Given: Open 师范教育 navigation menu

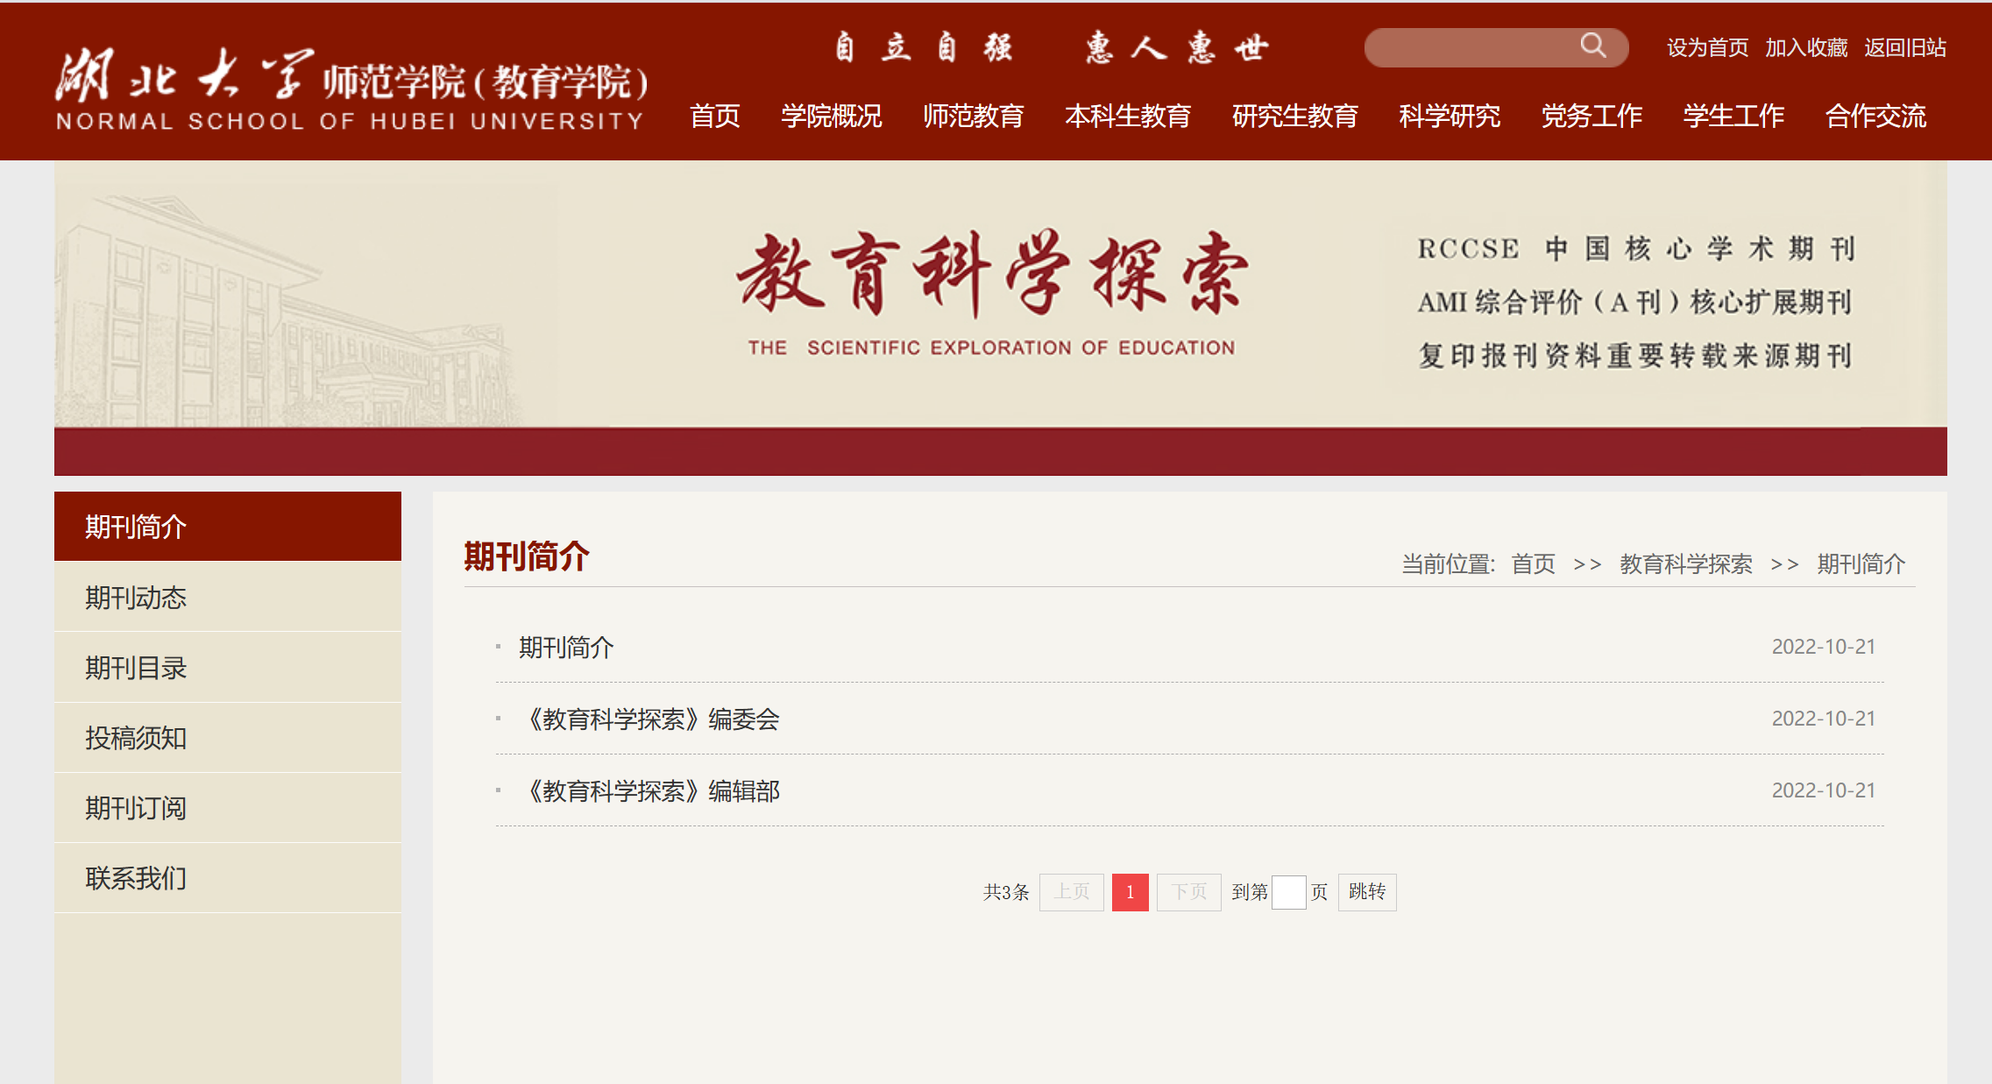Looking at the screenshot, I should click(x=974, y=116).
